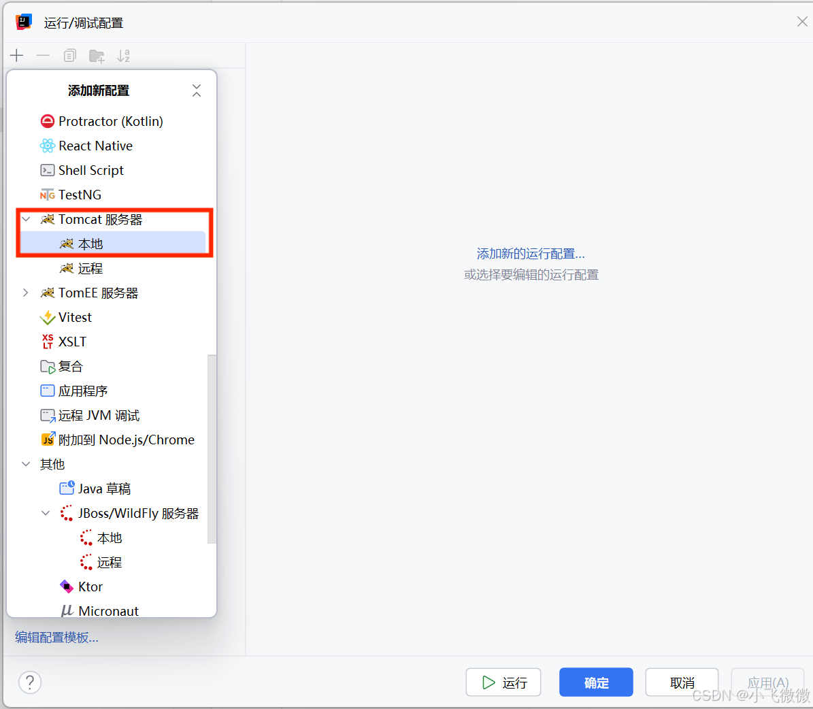Close the 运行/调试配置 dialog
The width and height of the screenshot is (813, 709).
tap(802, 22)
